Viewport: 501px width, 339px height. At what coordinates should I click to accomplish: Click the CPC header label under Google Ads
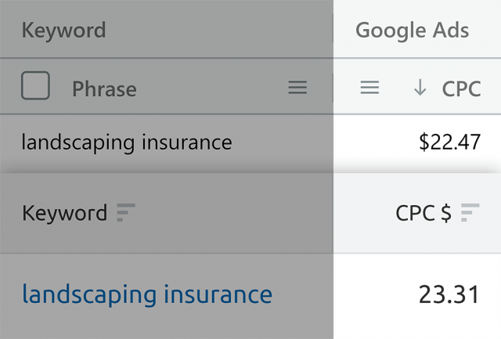coord(461,89)
